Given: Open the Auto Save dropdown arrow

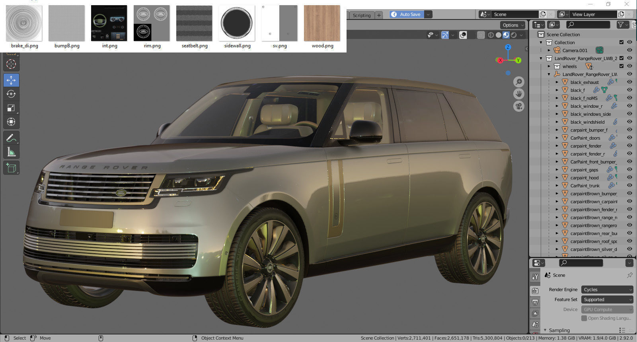Looking at the screenshot, I should [x=428, y=14].
